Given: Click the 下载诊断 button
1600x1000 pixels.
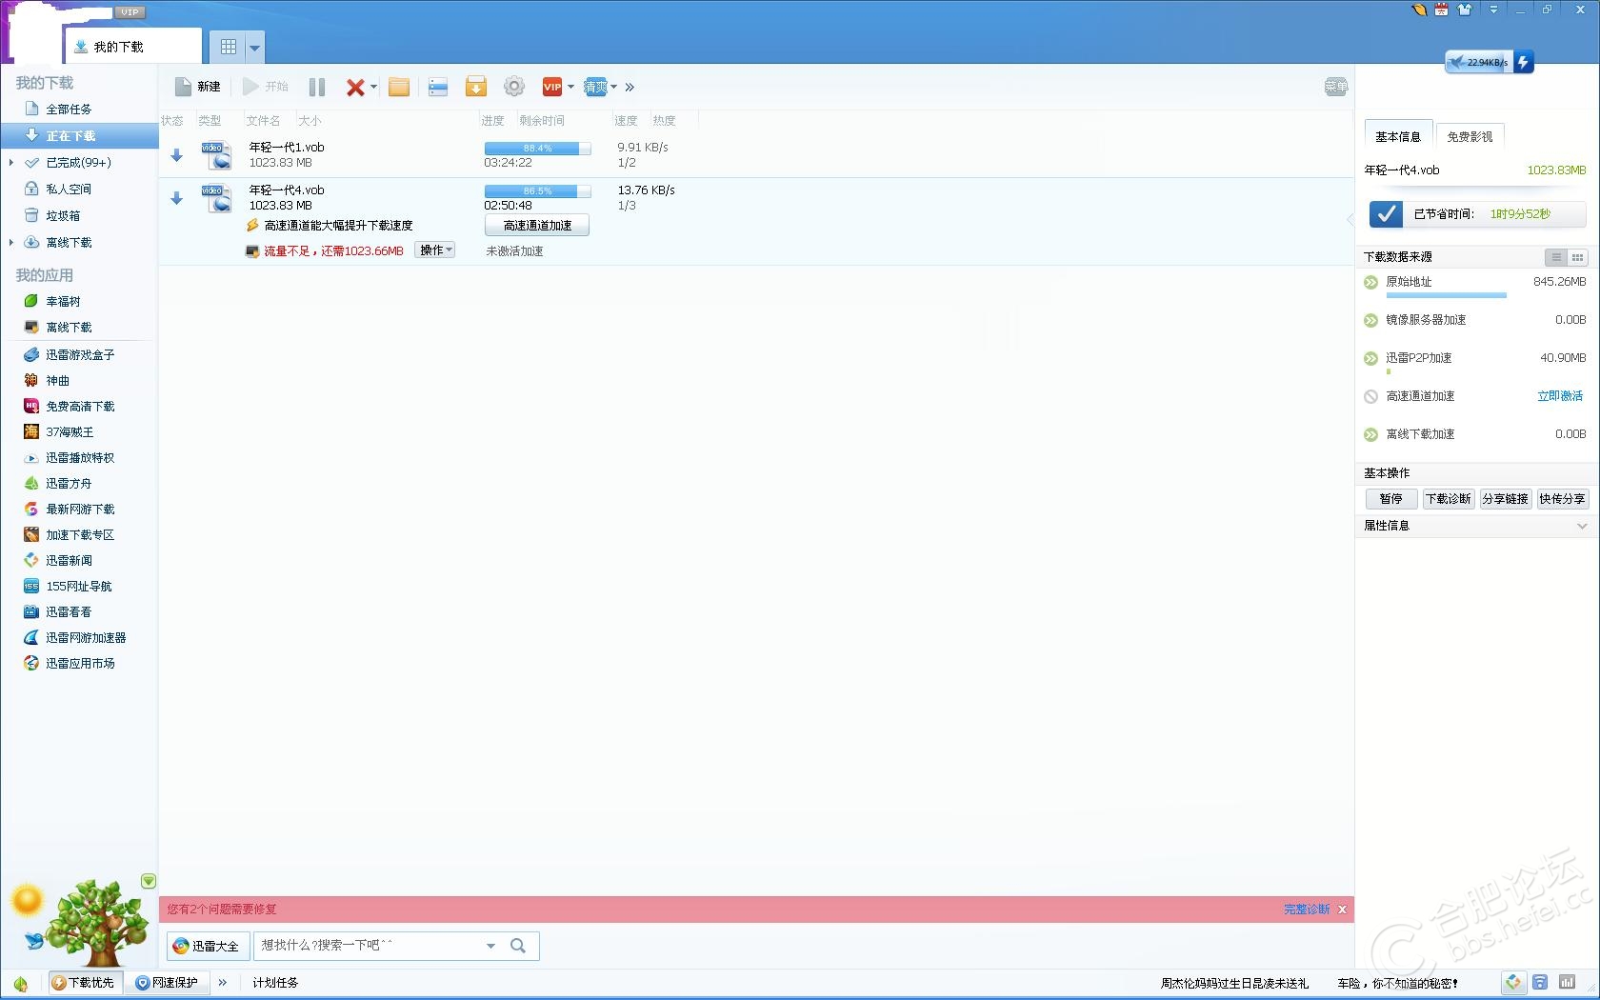Looking at the screenshot, I should 1449,498.
